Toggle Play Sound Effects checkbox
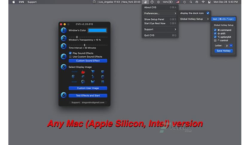 [70, 53]
